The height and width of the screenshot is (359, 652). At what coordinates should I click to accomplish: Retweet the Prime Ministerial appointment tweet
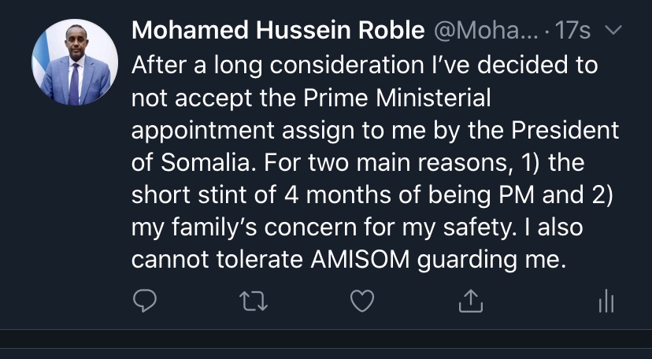[254, 302]
